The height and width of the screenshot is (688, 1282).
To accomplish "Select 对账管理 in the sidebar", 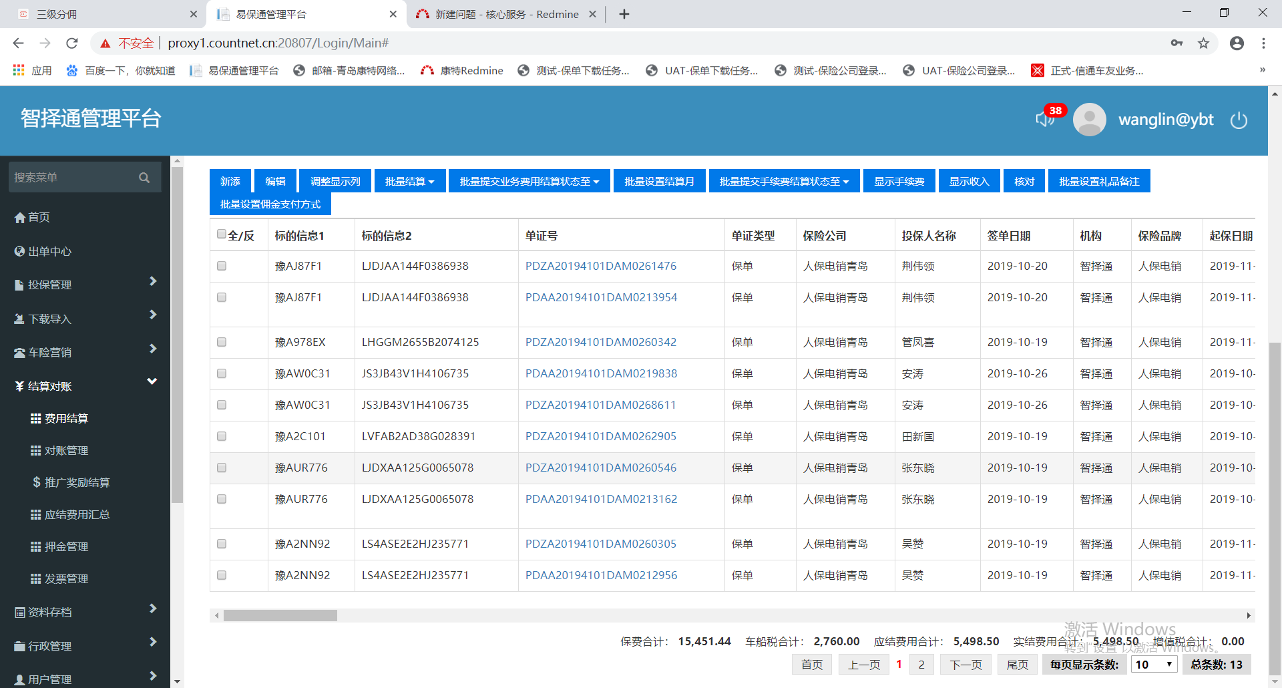I will click(66, 451).
